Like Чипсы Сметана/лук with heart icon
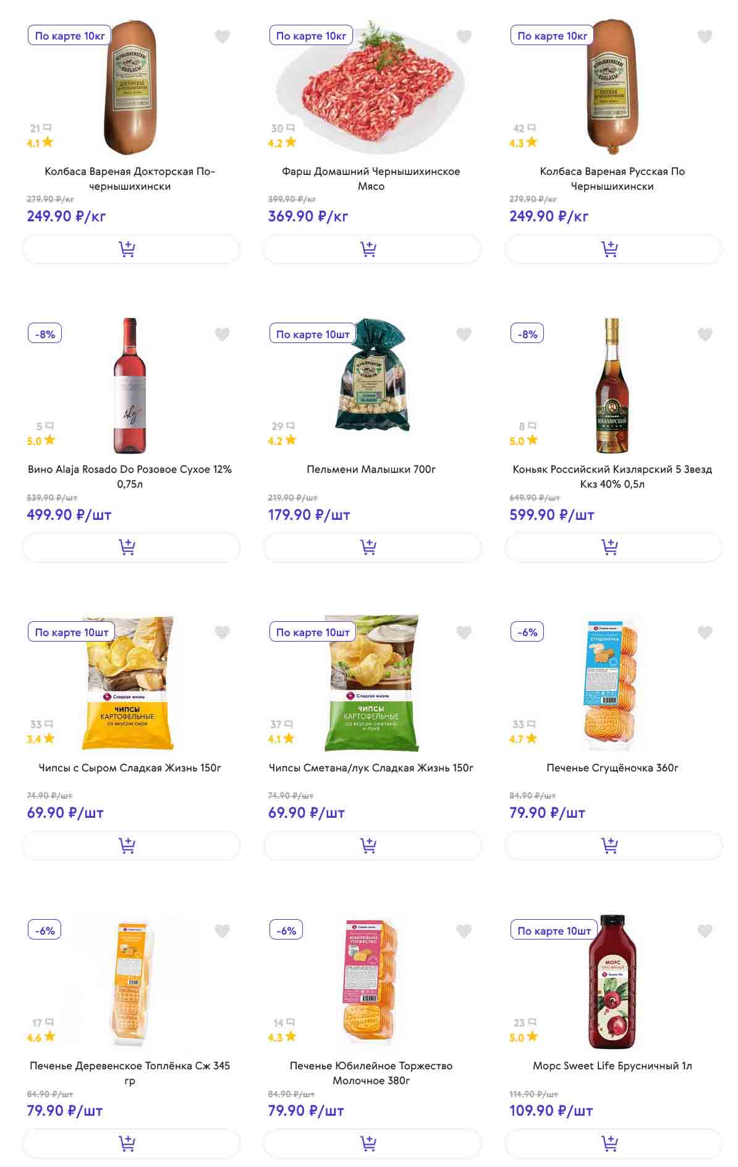This screenshot has width=738, height=1167. [464, 632]
